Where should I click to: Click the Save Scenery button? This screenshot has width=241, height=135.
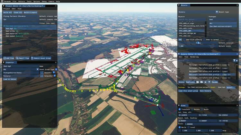(205, 91)
